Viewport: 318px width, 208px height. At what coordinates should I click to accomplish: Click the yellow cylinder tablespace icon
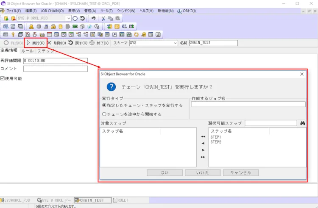click(x=61, y=26)
